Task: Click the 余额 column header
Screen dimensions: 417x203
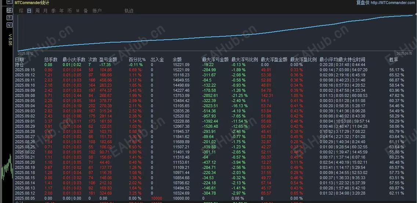Action: pos(177,59)
